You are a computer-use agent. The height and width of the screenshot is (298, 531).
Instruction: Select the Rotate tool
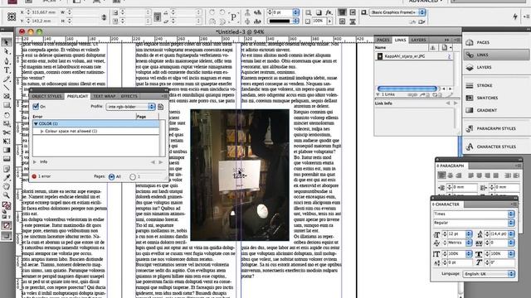(x=7, y=115)
